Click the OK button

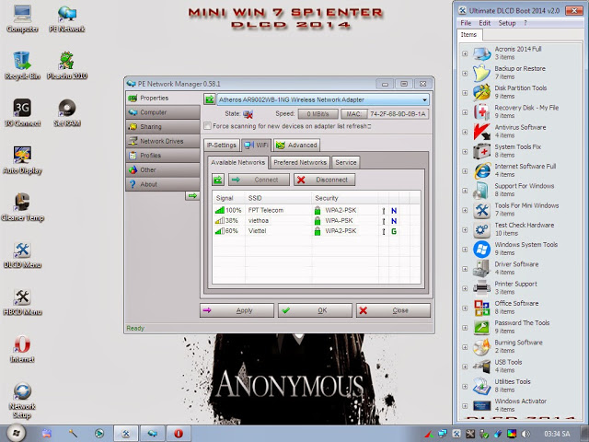(x=315, y=310)
